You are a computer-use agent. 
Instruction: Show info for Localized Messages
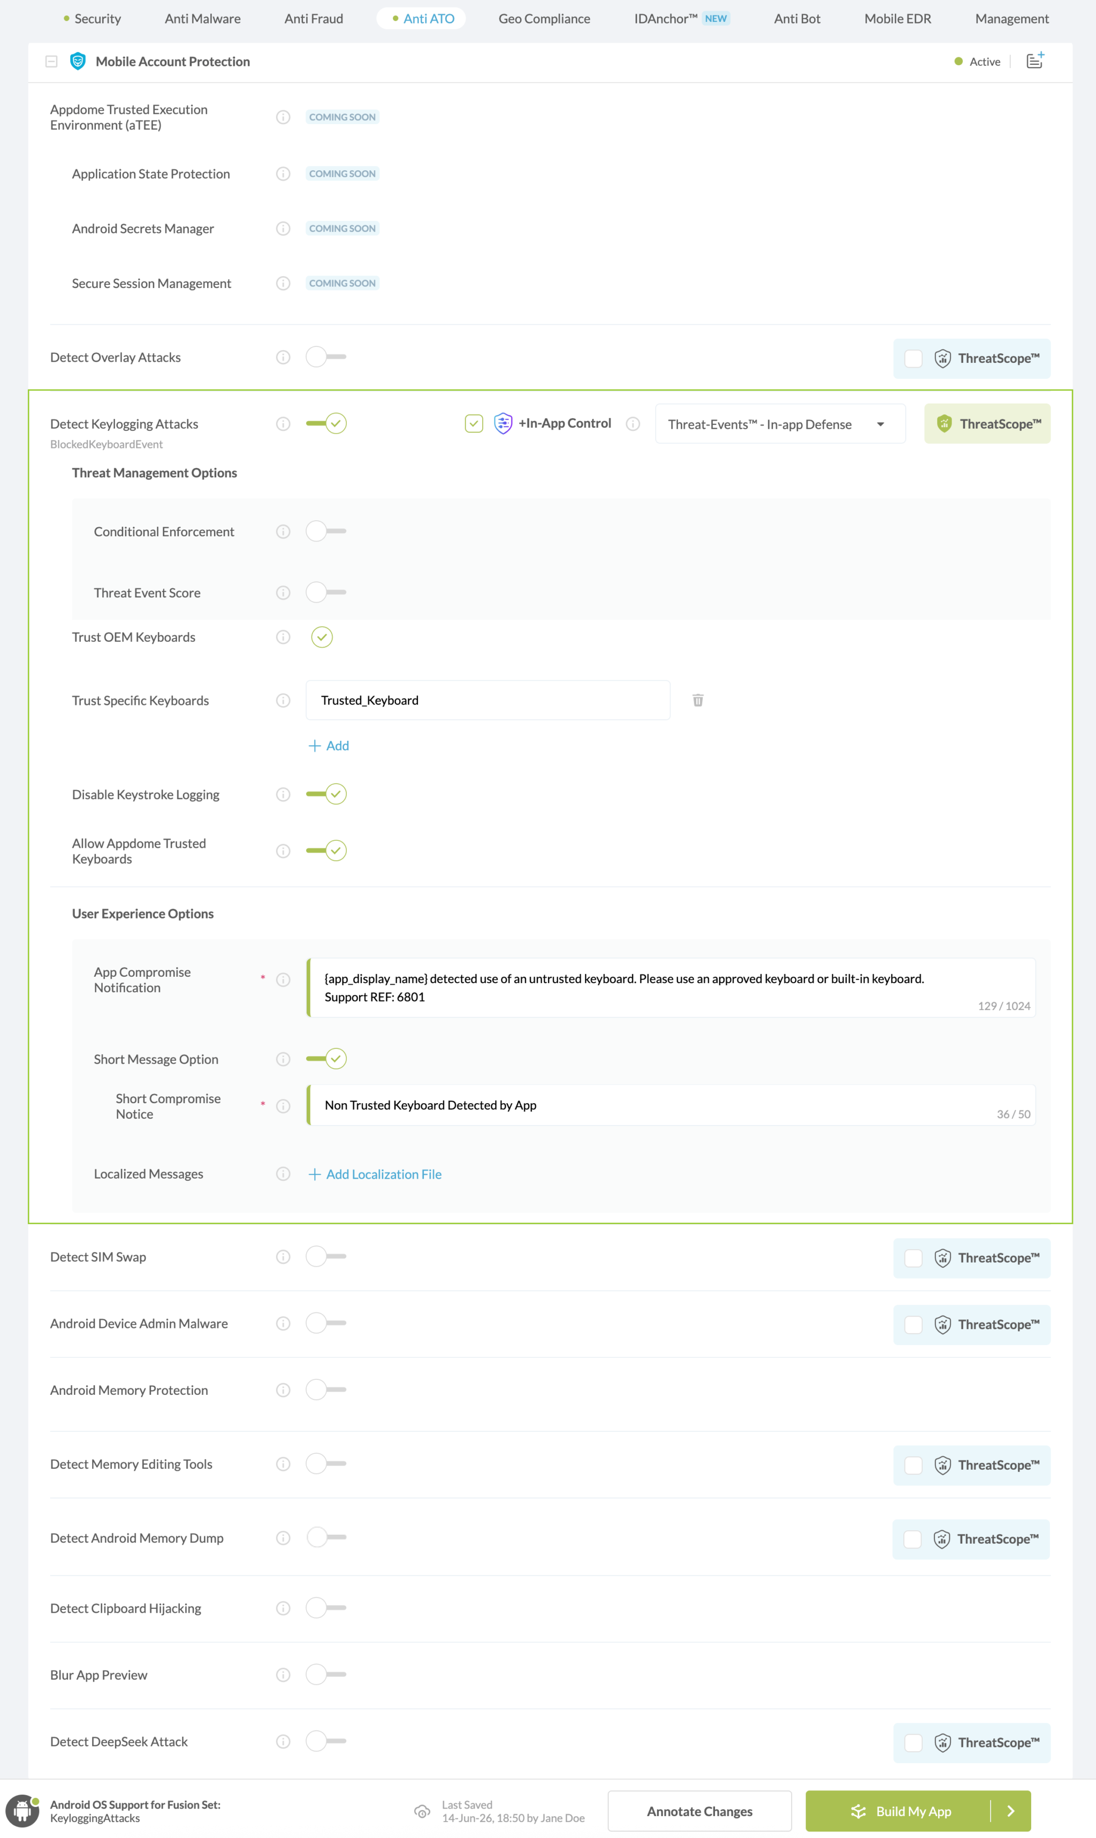pos(283,1173)
